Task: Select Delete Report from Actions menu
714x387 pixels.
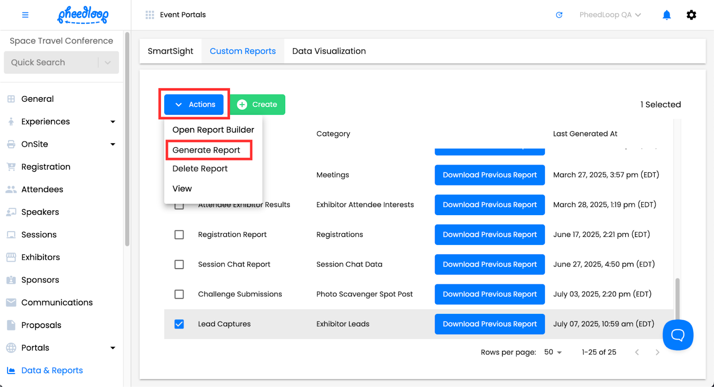Action: (x=200, y=169)
